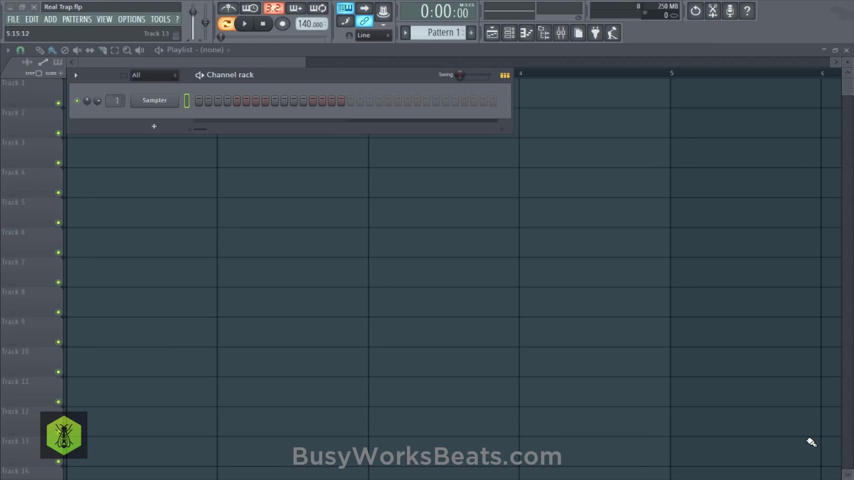This screenshot has height=480, width=854.
Task: Stop playback
Action: [263, 24]
